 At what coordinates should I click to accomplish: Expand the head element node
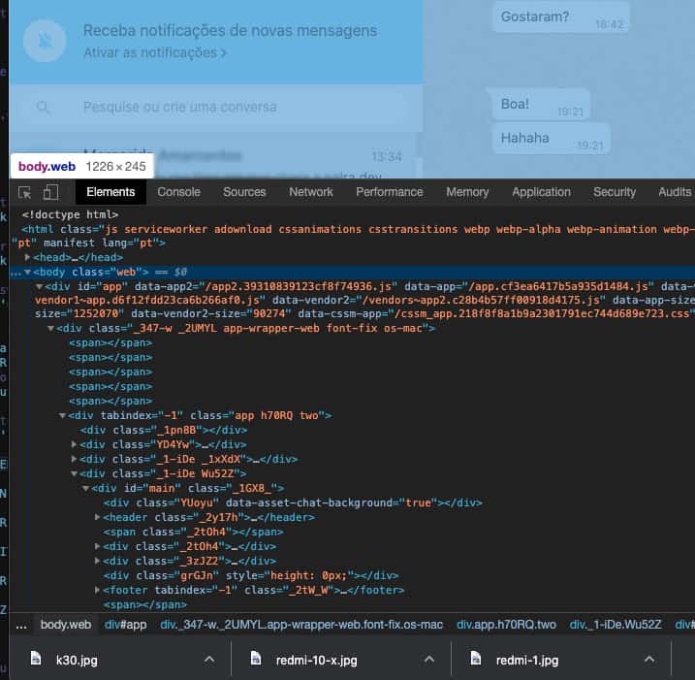coord(27,257)
